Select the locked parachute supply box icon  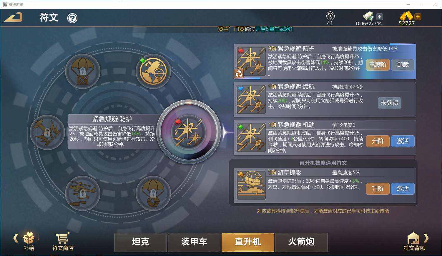tap(153, 193)
